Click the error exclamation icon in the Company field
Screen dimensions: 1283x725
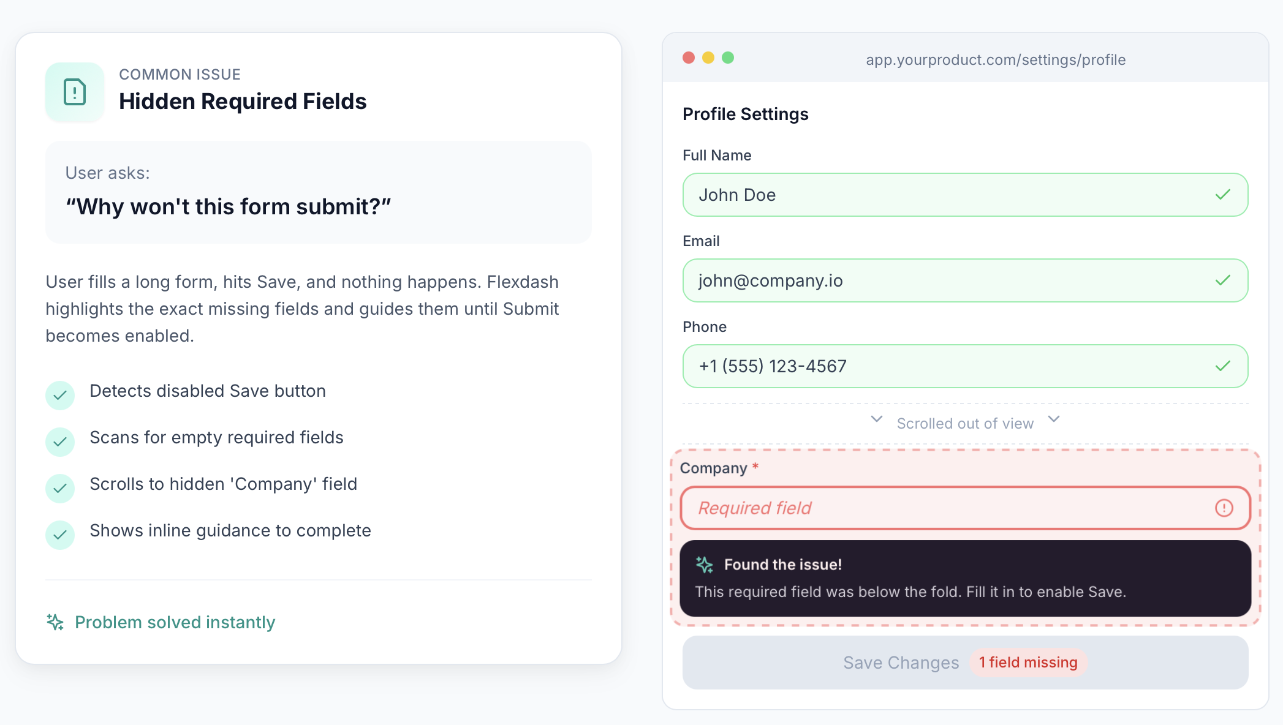pyautogui.click(x=1224, y=508)
